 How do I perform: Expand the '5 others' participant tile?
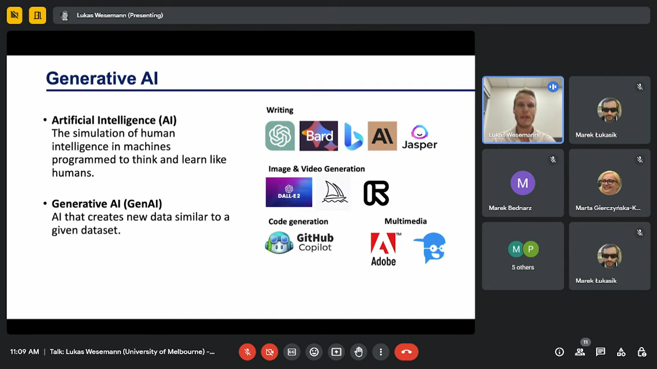523,256
